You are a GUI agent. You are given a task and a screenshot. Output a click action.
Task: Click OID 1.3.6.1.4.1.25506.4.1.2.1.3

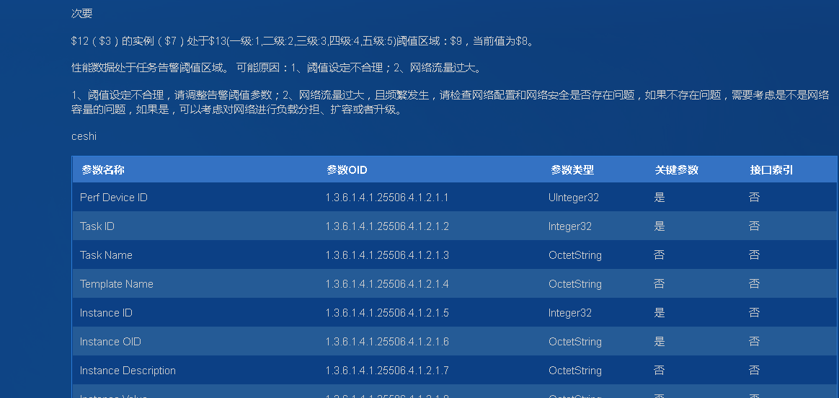click(x=387, y=255)
